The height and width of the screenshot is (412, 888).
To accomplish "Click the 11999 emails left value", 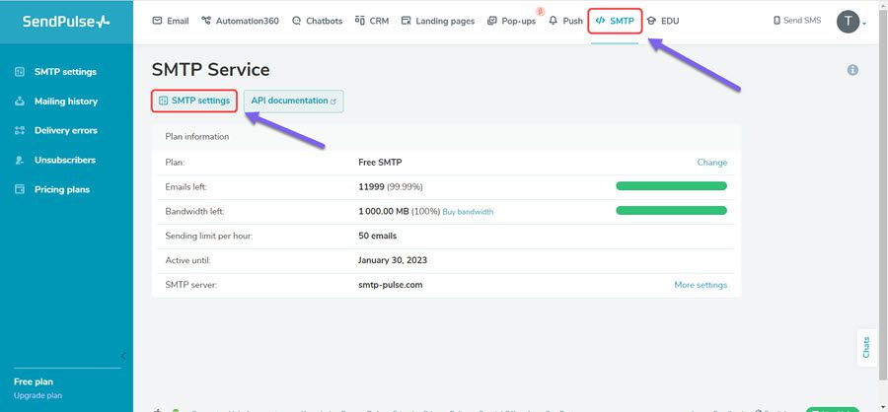I will (x=371, y=186).
